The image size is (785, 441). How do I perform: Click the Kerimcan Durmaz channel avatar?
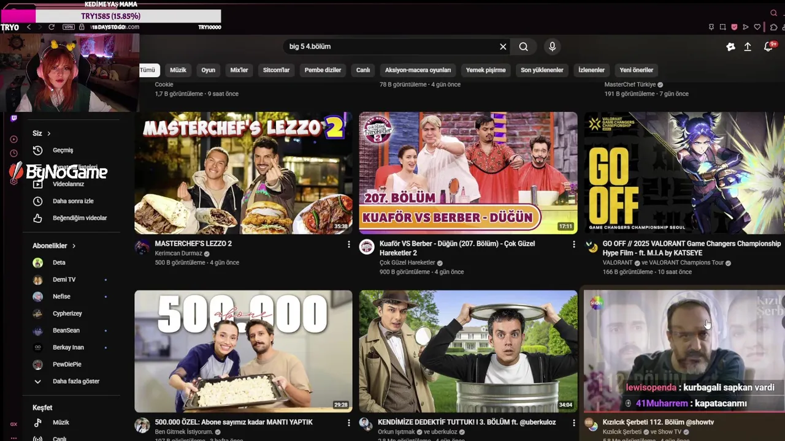click(142, 247)
